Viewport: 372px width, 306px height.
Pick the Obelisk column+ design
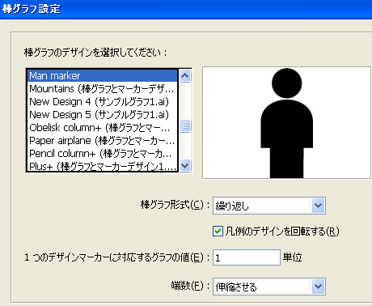pos(103,128)
